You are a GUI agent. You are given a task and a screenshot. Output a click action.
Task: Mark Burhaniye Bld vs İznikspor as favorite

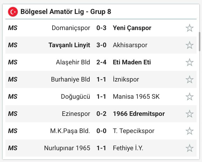click(x=190, y=79)
